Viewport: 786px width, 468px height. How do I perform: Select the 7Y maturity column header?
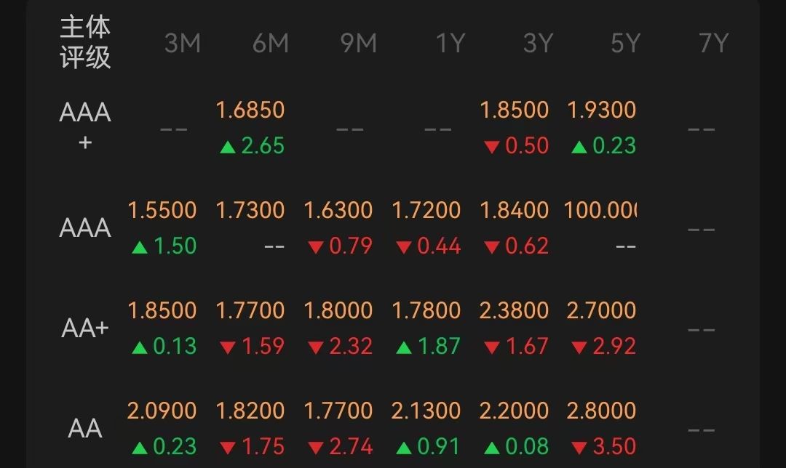pyautogui.click(x=713, y=44)
